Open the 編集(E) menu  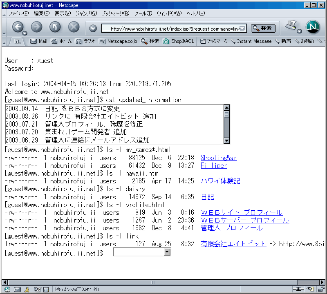(x=42, y=13)
